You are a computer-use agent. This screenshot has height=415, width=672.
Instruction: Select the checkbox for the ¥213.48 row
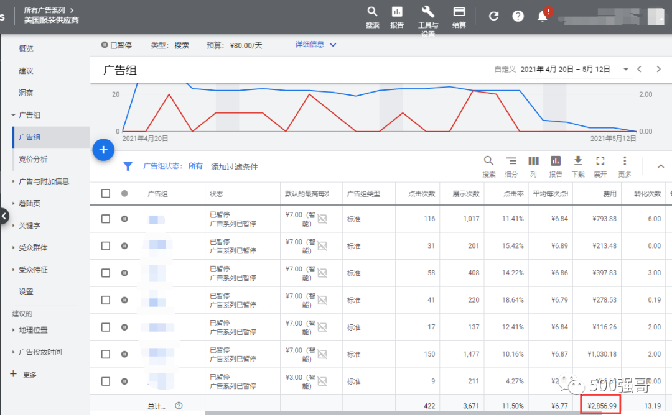[106, 246]
